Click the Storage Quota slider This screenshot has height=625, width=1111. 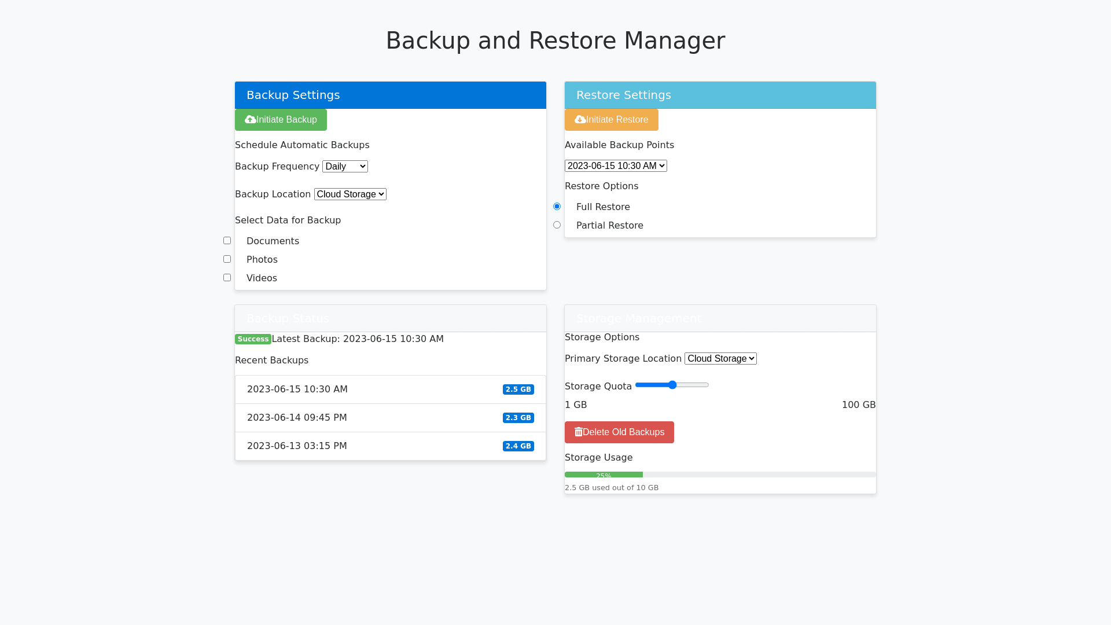[672, 385]
